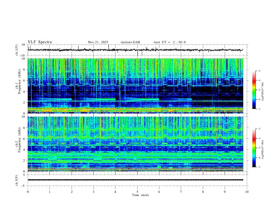The width and height of the screenshot is (278, 215).
Task: Click the "5" tick on ch.3(V) axis
Action: [x=24, y=175]
